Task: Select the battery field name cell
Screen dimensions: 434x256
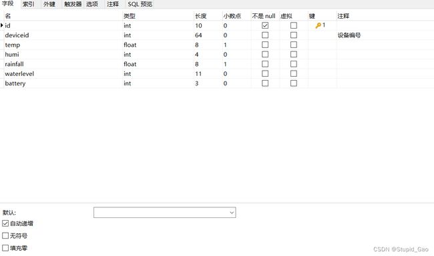Action: pyautogui.click(x=63, y=83)
